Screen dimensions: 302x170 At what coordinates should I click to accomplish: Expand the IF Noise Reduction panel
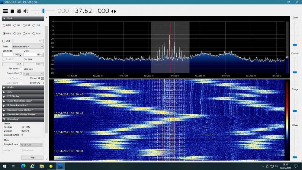point(23,105)
